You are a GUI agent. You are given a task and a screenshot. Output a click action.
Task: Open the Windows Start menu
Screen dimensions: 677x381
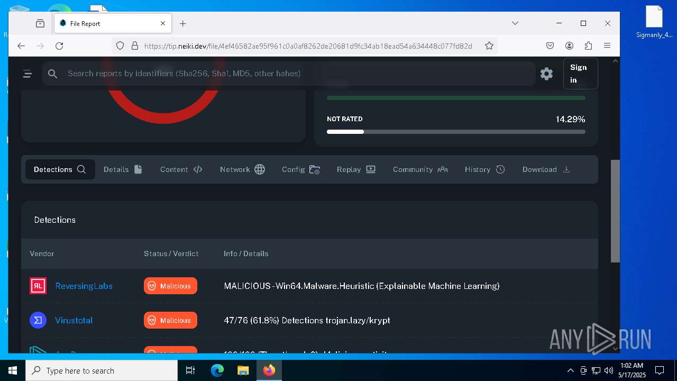click(x=13, y=370)
